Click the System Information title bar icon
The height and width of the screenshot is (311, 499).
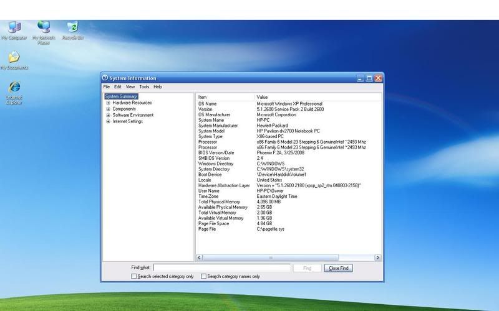click(x=105, y=78)
